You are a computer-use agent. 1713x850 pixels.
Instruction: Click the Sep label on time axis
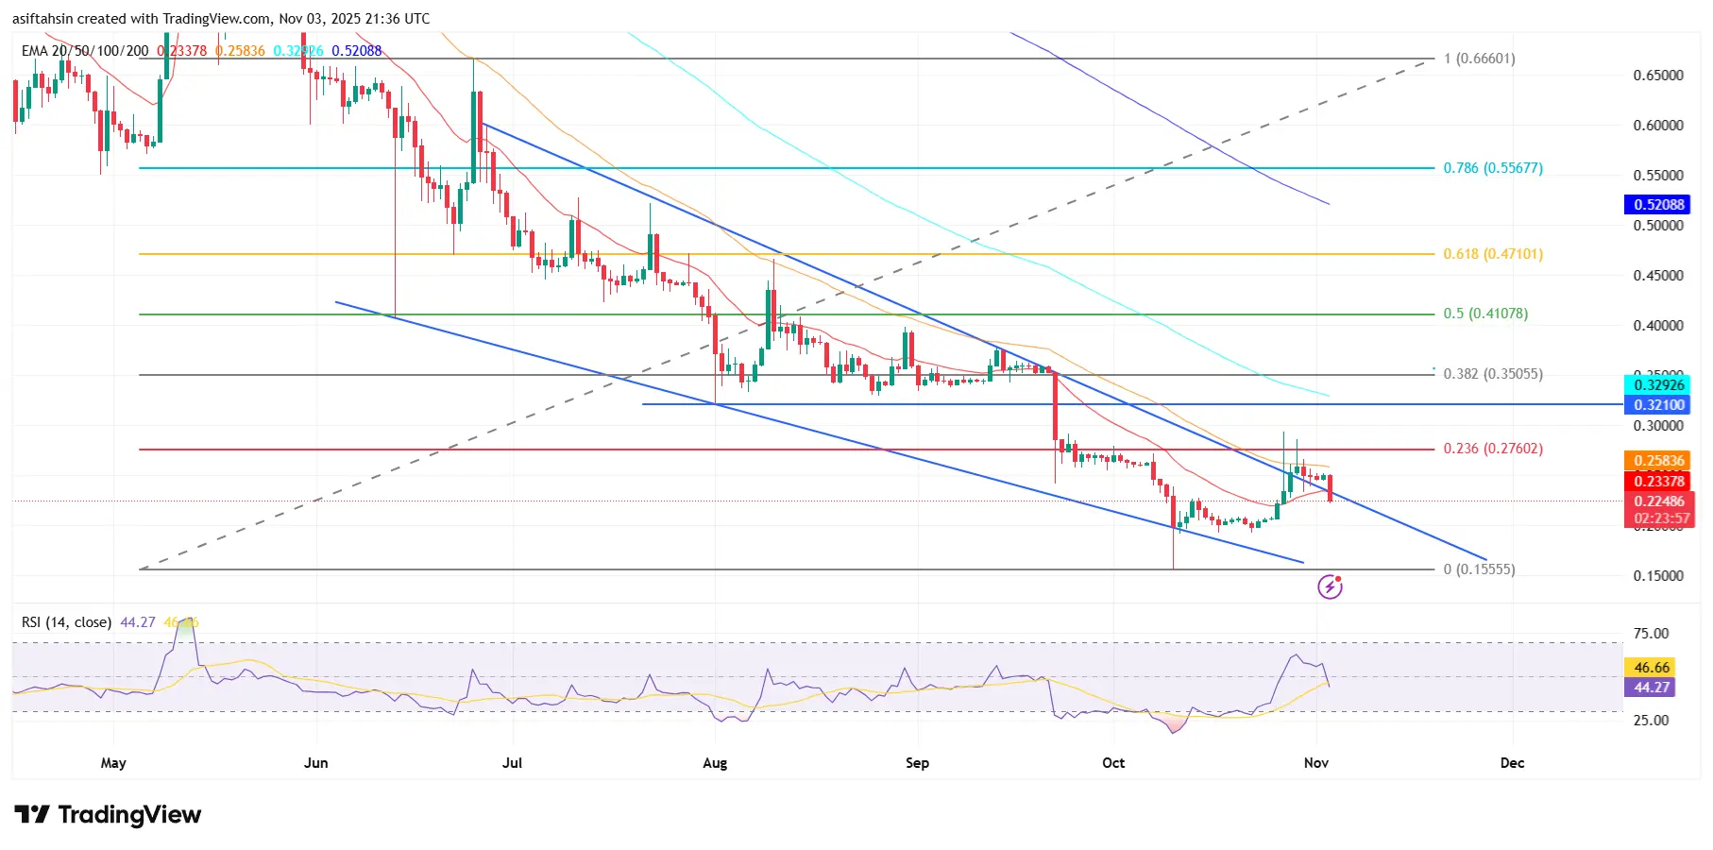coord(917,763)
